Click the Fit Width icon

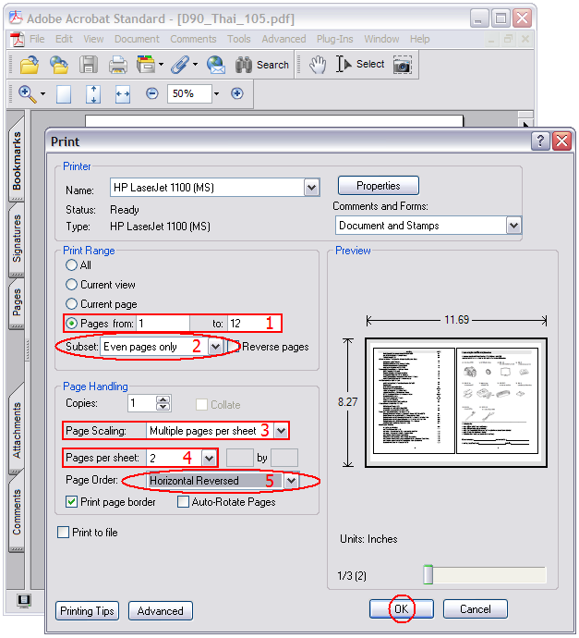(x=123, y=94)
